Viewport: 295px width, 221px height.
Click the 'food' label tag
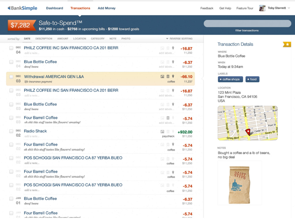pyautogui.click(x=252, y=79)
